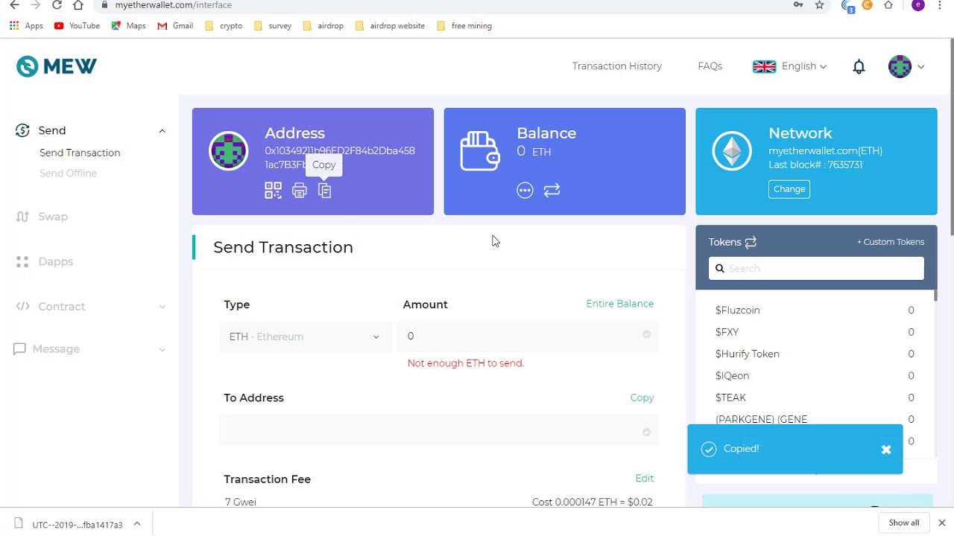Open airdrop website bookmarks folder
The width and height of the screenshot is (954, 536).
[390, 26]
